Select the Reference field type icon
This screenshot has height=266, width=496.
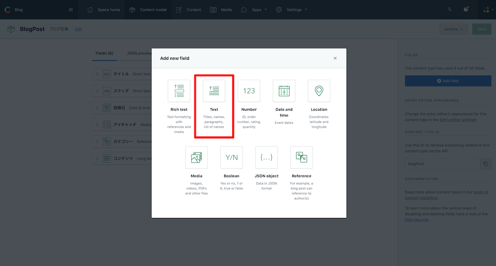(302, 157)
